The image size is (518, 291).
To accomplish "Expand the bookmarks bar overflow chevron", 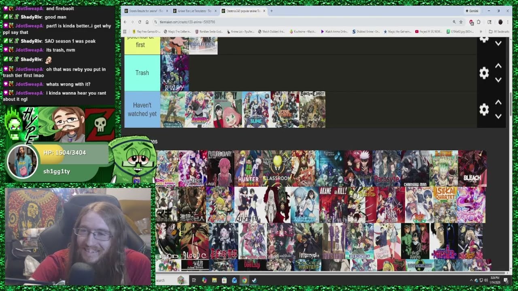I will coord(481,31).
